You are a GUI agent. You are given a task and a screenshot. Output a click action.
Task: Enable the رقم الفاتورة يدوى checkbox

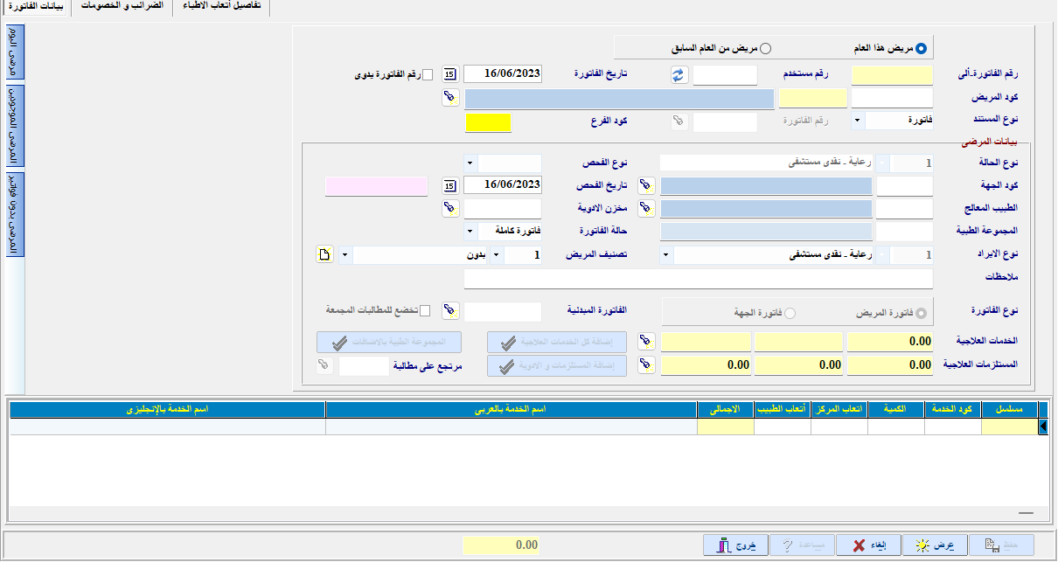pos(428,75)
